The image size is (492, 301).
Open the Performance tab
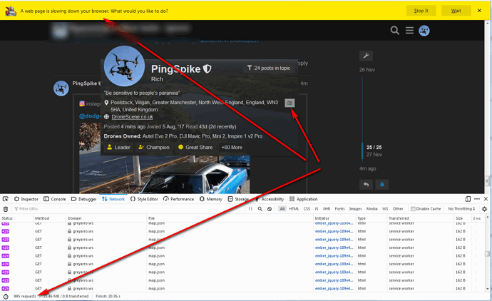(178, 199)
